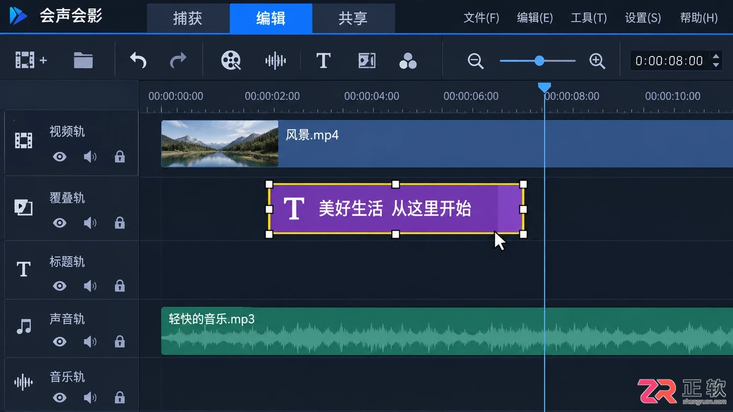Decrease timecode with the down stepper arrow
Viewport: 733px width, 412px height.
tap(716, 65)
